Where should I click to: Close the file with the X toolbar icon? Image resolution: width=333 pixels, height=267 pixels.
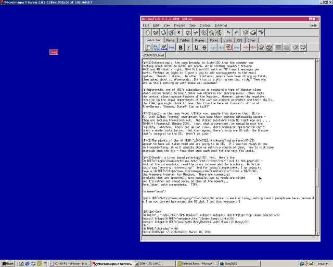tap(180, 32)
